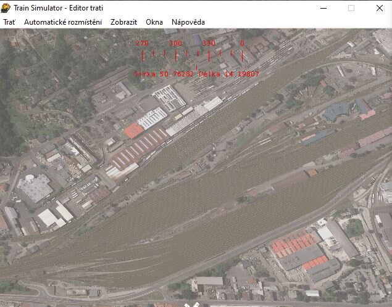Click the 0 north compass heading marker
The image size is (392, 307).
click(x=242, y=43)
